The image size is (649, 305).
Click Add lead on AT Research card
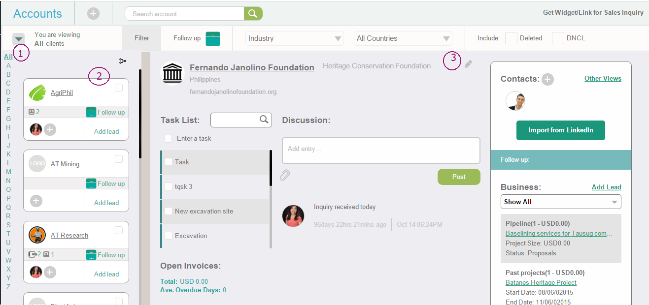[106, 274]
